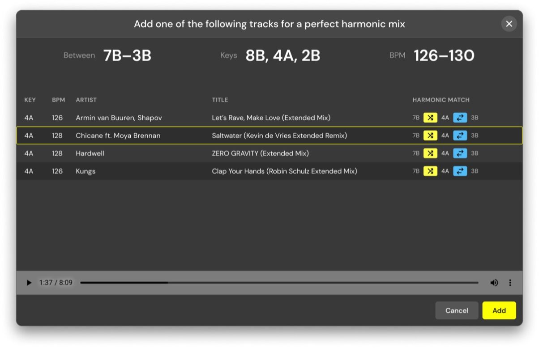Click the yellow shuffle icon in Chicane row
This screenshot has height=348, width=539.
(x=430, y=136)
